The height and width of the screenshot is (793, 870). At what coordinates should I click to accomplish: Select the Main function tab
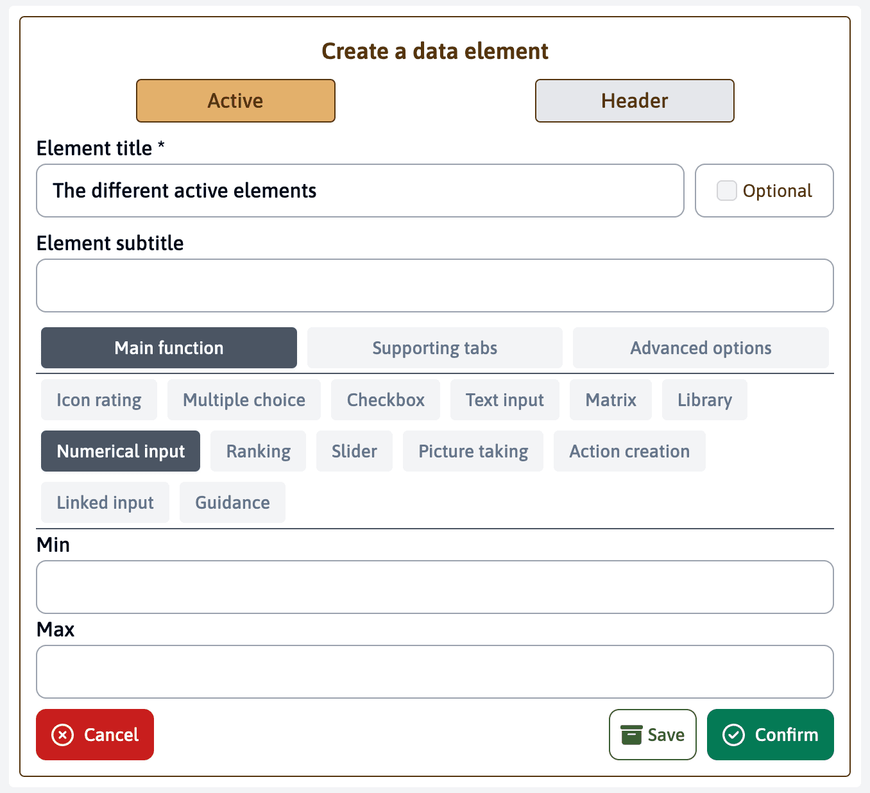[169, 348]
